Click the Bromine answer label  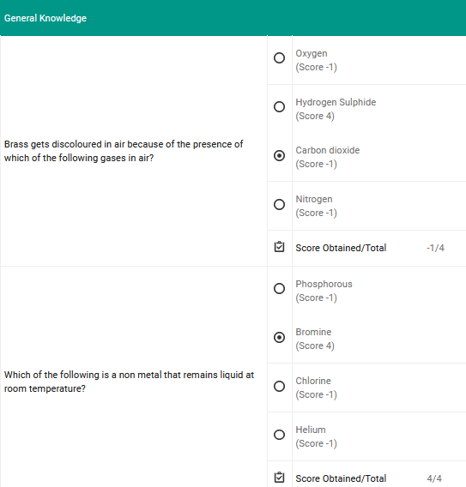[313, 332]
